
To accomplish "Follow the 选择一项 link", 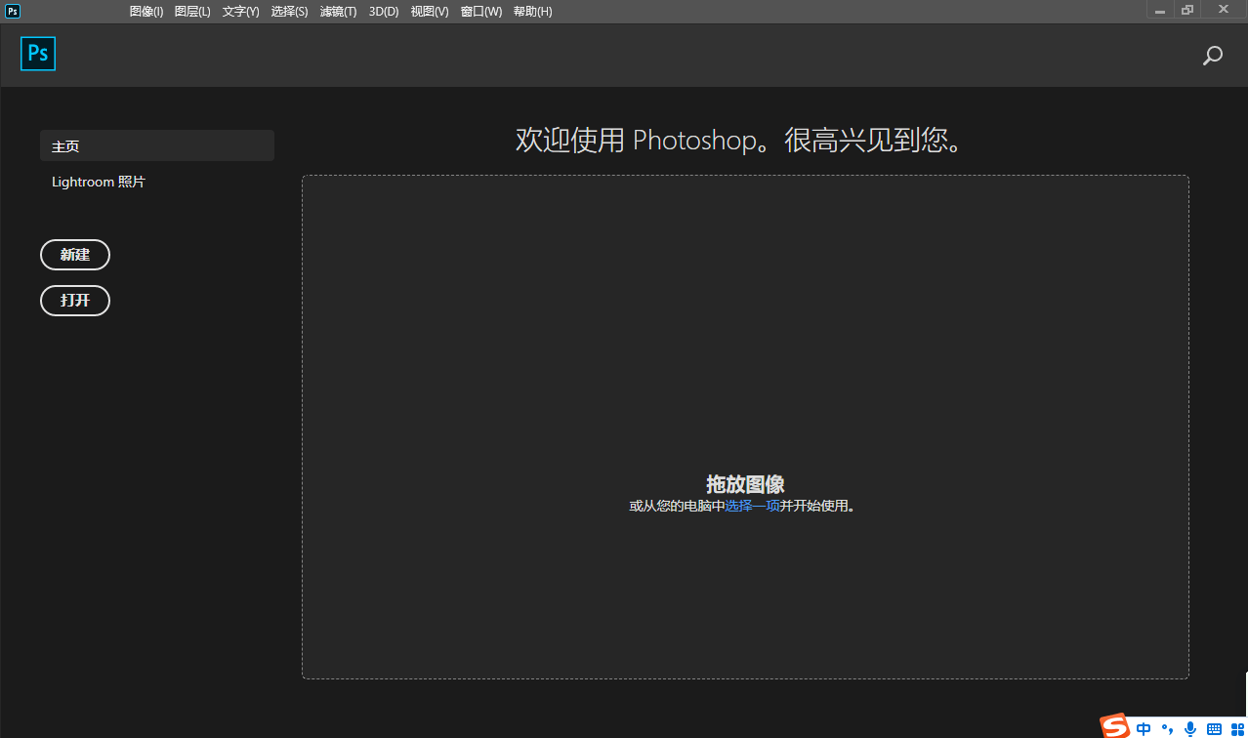I will click(x=752, y=506).
